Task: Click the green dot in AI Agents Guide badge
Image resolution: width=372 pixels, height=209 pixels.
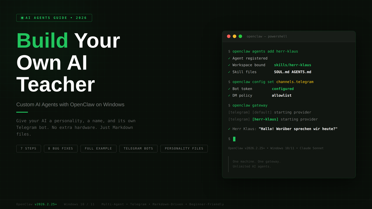Action: coord(22,18)
